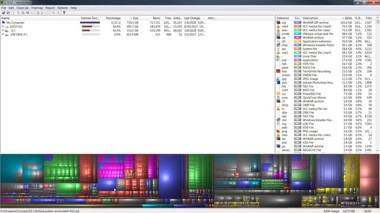Open the Report menu

[50, 8]
